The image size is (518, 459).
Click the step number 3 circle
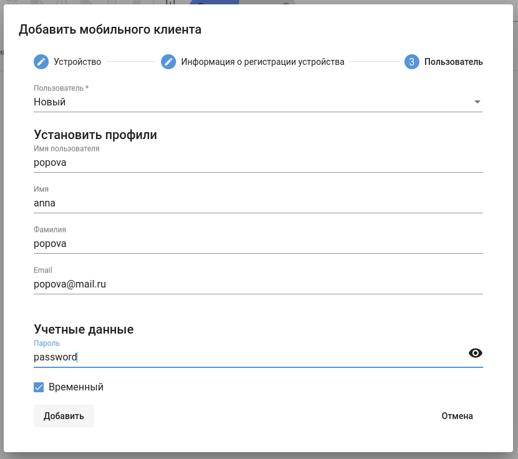point(412,62)
